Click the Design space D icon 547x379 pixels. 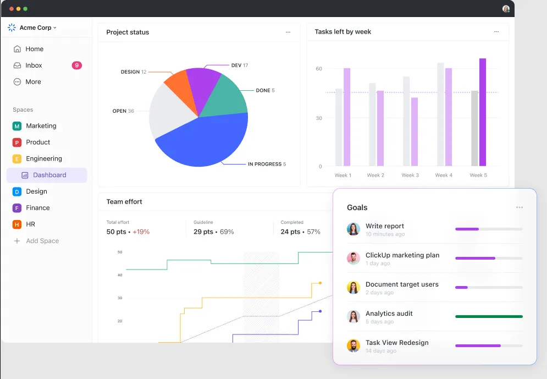[16, 191]
